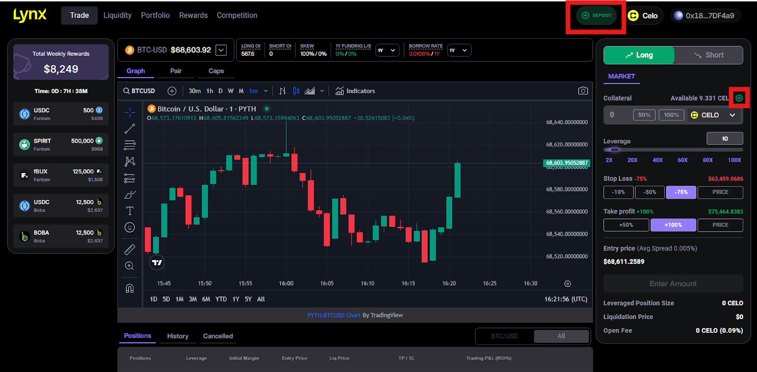Click the 50% collateral button
This screenshot has height=372, width=757.
[x=644, y=115]
